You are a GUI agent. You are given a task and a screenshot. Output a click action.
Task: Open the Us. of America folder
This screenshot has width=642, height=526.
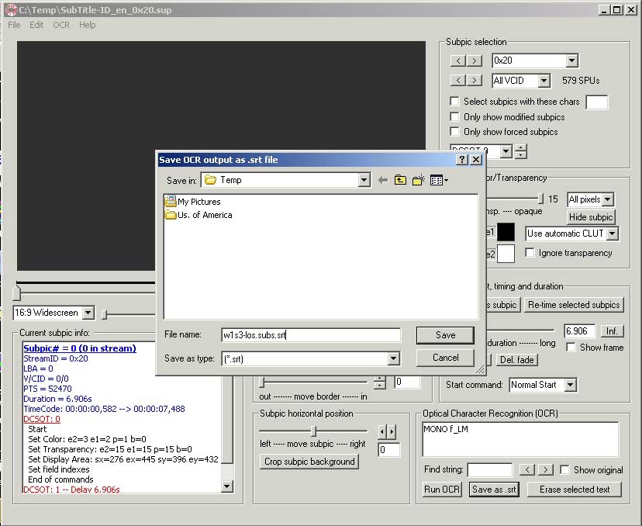(x=198, y=215)
